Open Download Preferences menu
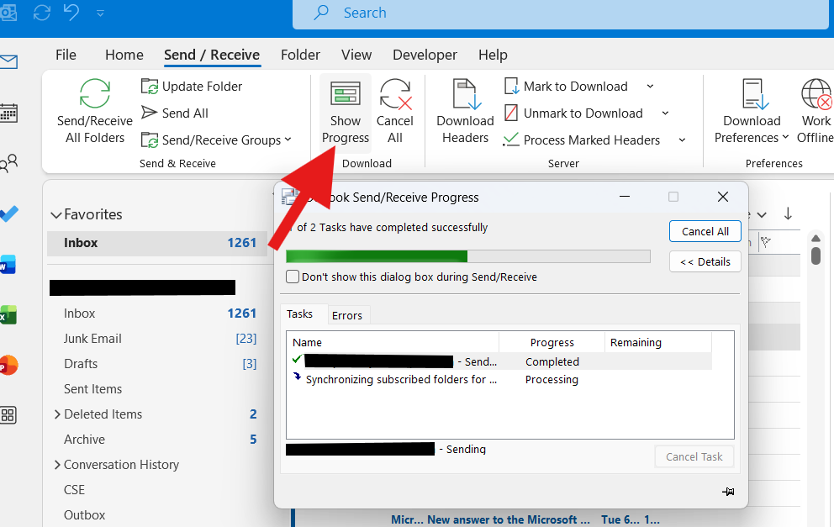The height and width of the screenshot is (527, 834). pos(752,112)
